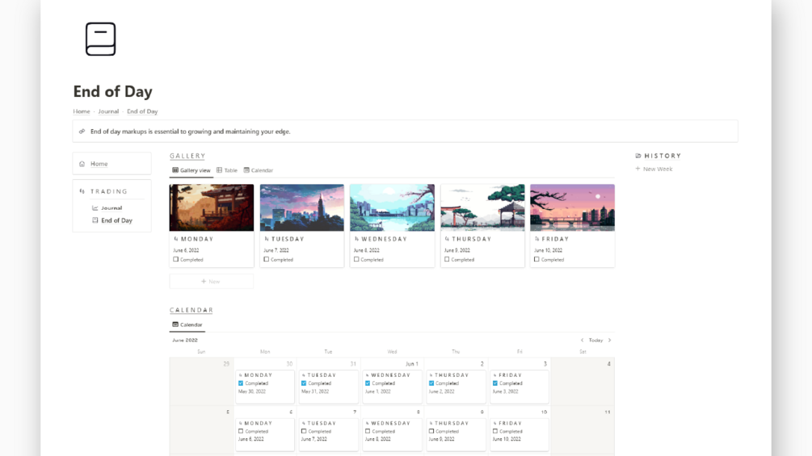The image size is (812, 456).
Task: Uncheck Completed for June 2 calendar entry
Action: 431,383
